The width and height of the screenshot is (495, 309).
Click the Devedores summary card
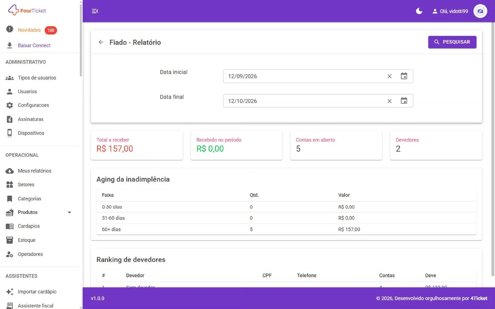click(436, 145)
